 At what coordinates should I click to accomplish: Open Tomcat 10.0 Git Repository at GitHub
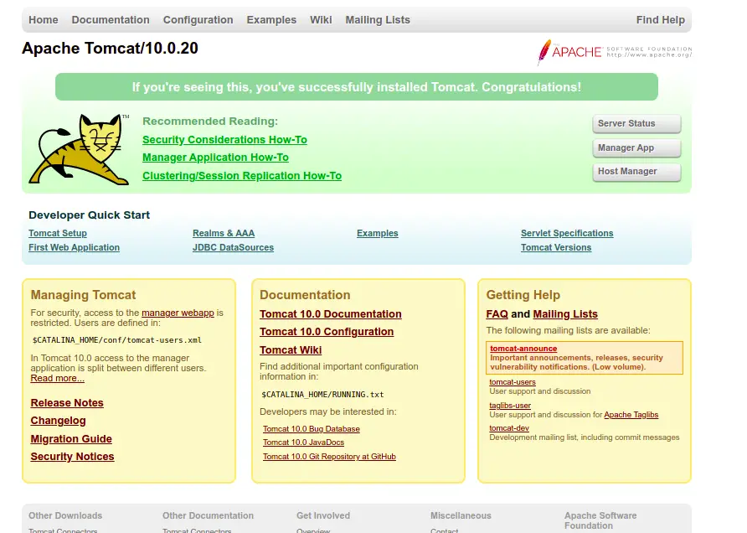(x=329, y=457)
